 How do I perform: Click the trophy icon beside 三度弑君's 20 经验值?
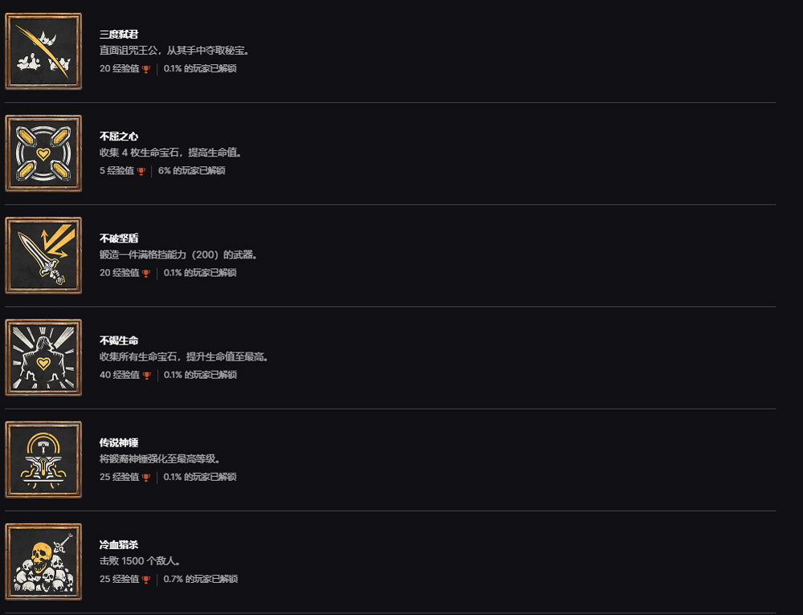coord(146,69)
